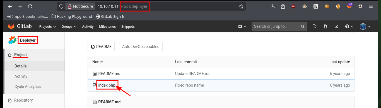The height and width of the screenshot is (108, 381).
Task: Open the index.php file
Action: click(107, 85)
